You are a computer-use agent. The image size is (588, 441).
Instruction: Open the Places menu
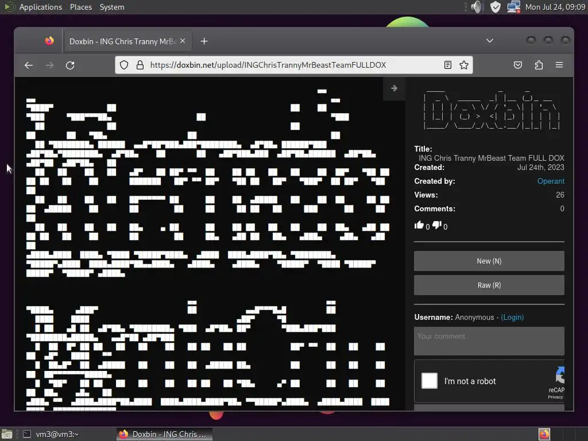coord(80,7)
